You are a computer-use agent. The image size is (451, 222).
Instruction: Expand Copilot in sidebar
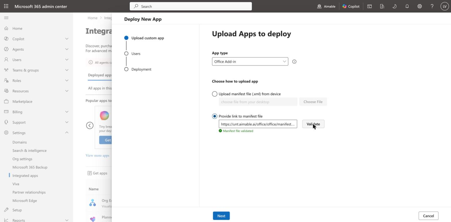pos(67,39)
